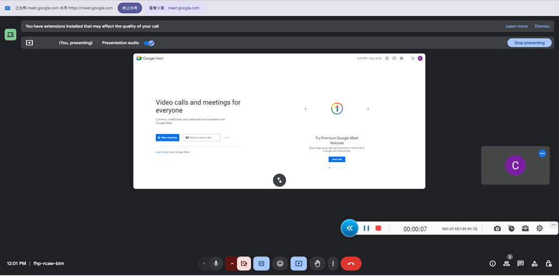Click Start trial button in shared preview

(x=337, y=159)
